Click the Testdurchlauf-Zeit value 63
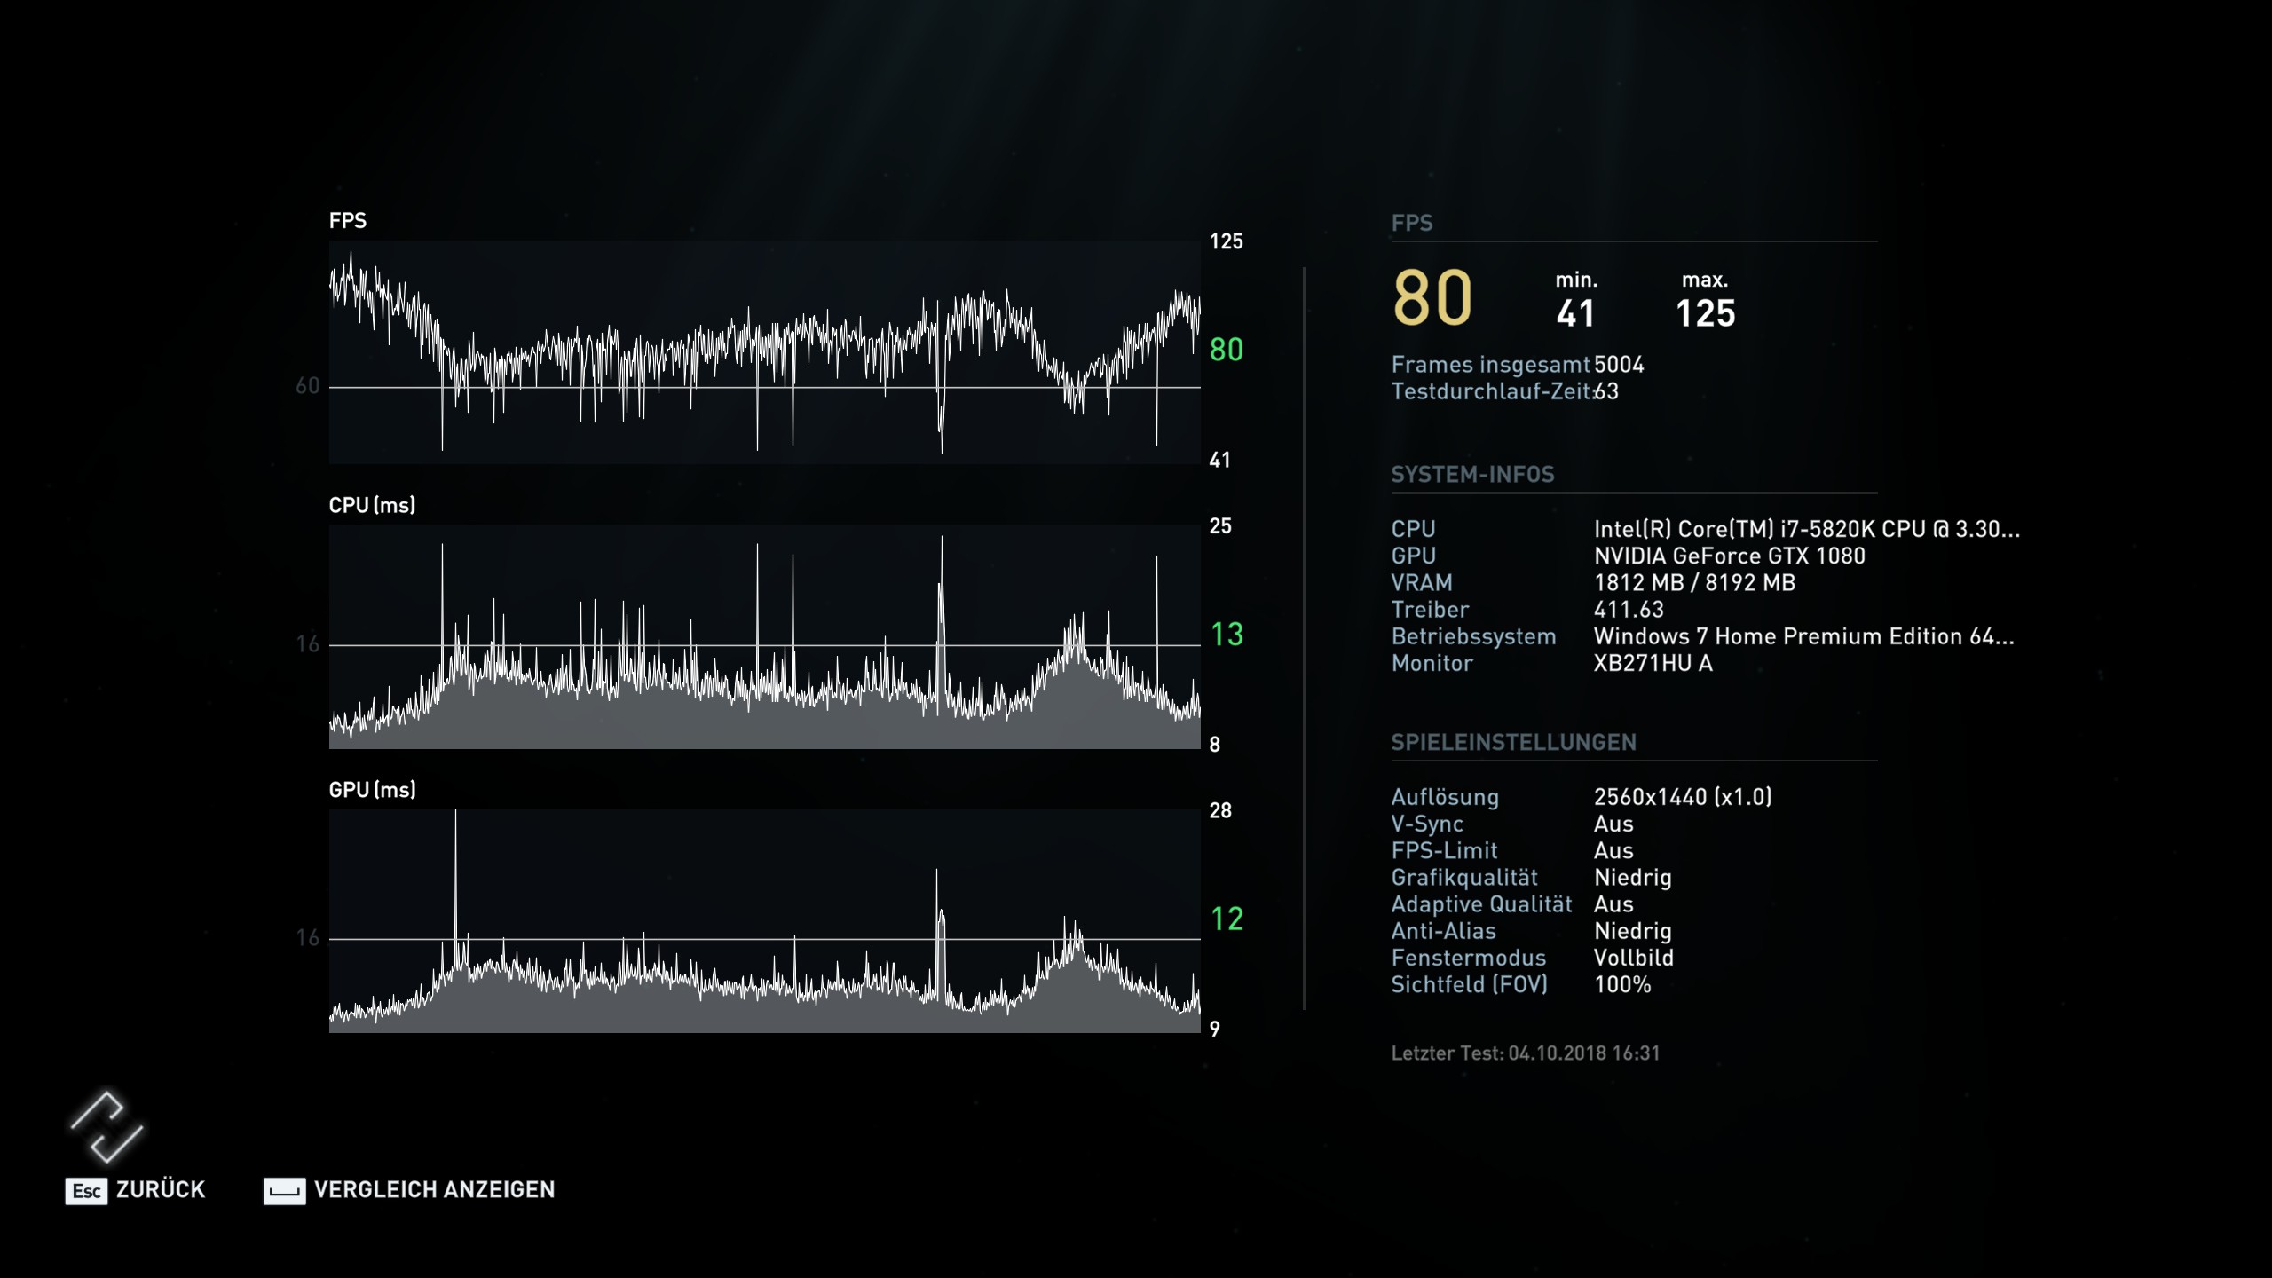 click(x=1606, y=391)
